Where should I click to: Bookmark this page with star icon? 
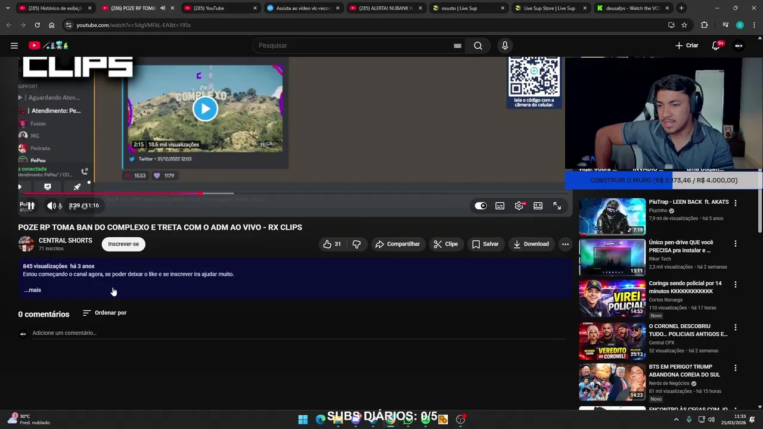pos(684,25)
